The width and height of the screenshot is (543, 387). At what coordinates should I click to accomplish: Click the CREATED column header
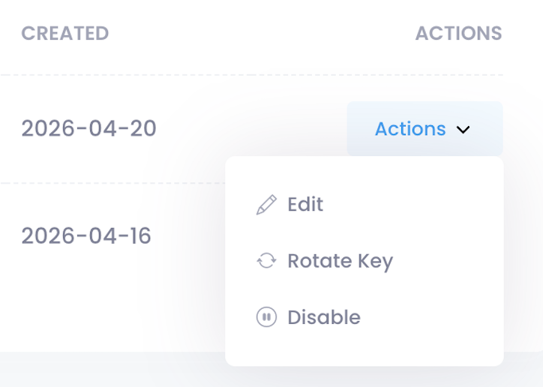pyautogui.click(x=65, y=34)
